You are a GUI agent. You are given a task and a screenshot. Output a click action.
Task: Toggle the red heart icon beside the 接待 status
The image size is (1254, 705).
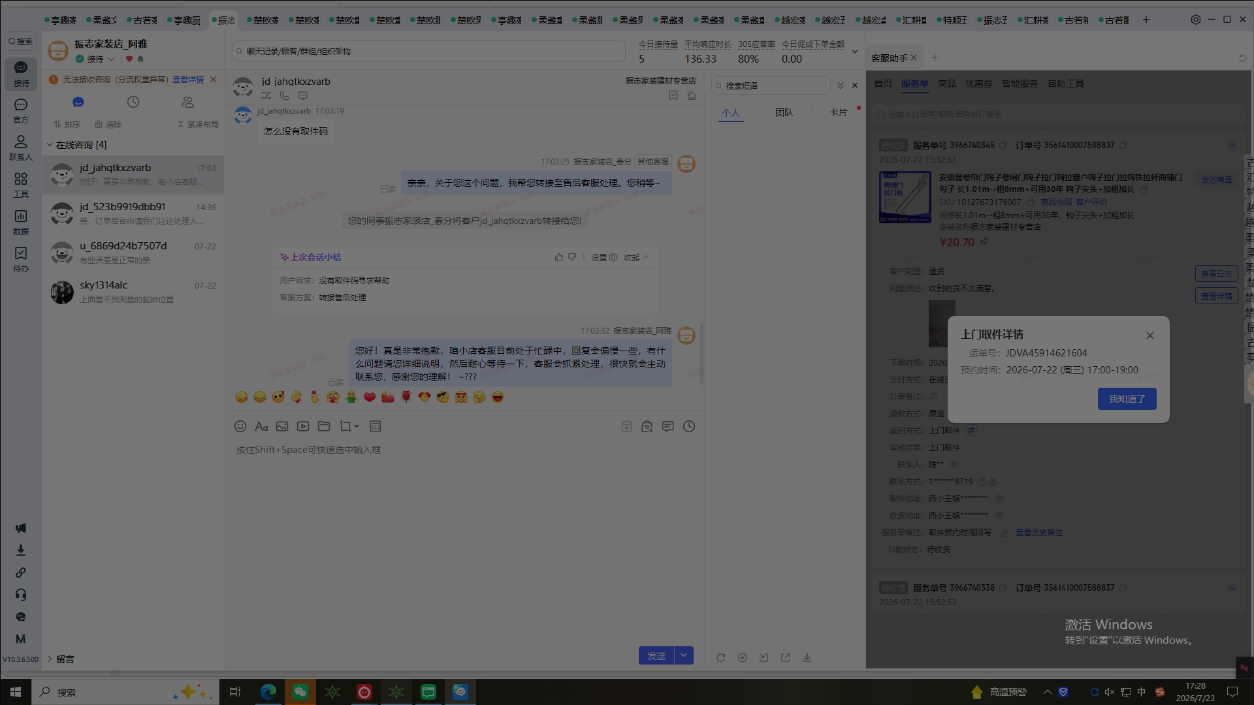coord(129,59)
